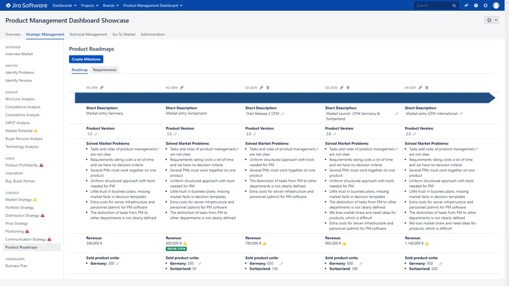This screenshot has height=286, width=509.
Task: Open Communication Strategy in sidebar
Action: click(25, 239)
